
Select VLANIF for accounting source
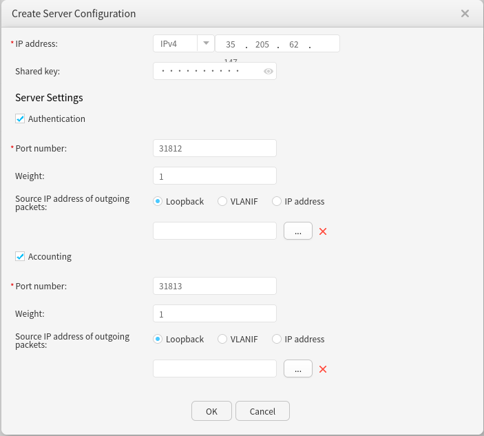click(x=222, y=339)
